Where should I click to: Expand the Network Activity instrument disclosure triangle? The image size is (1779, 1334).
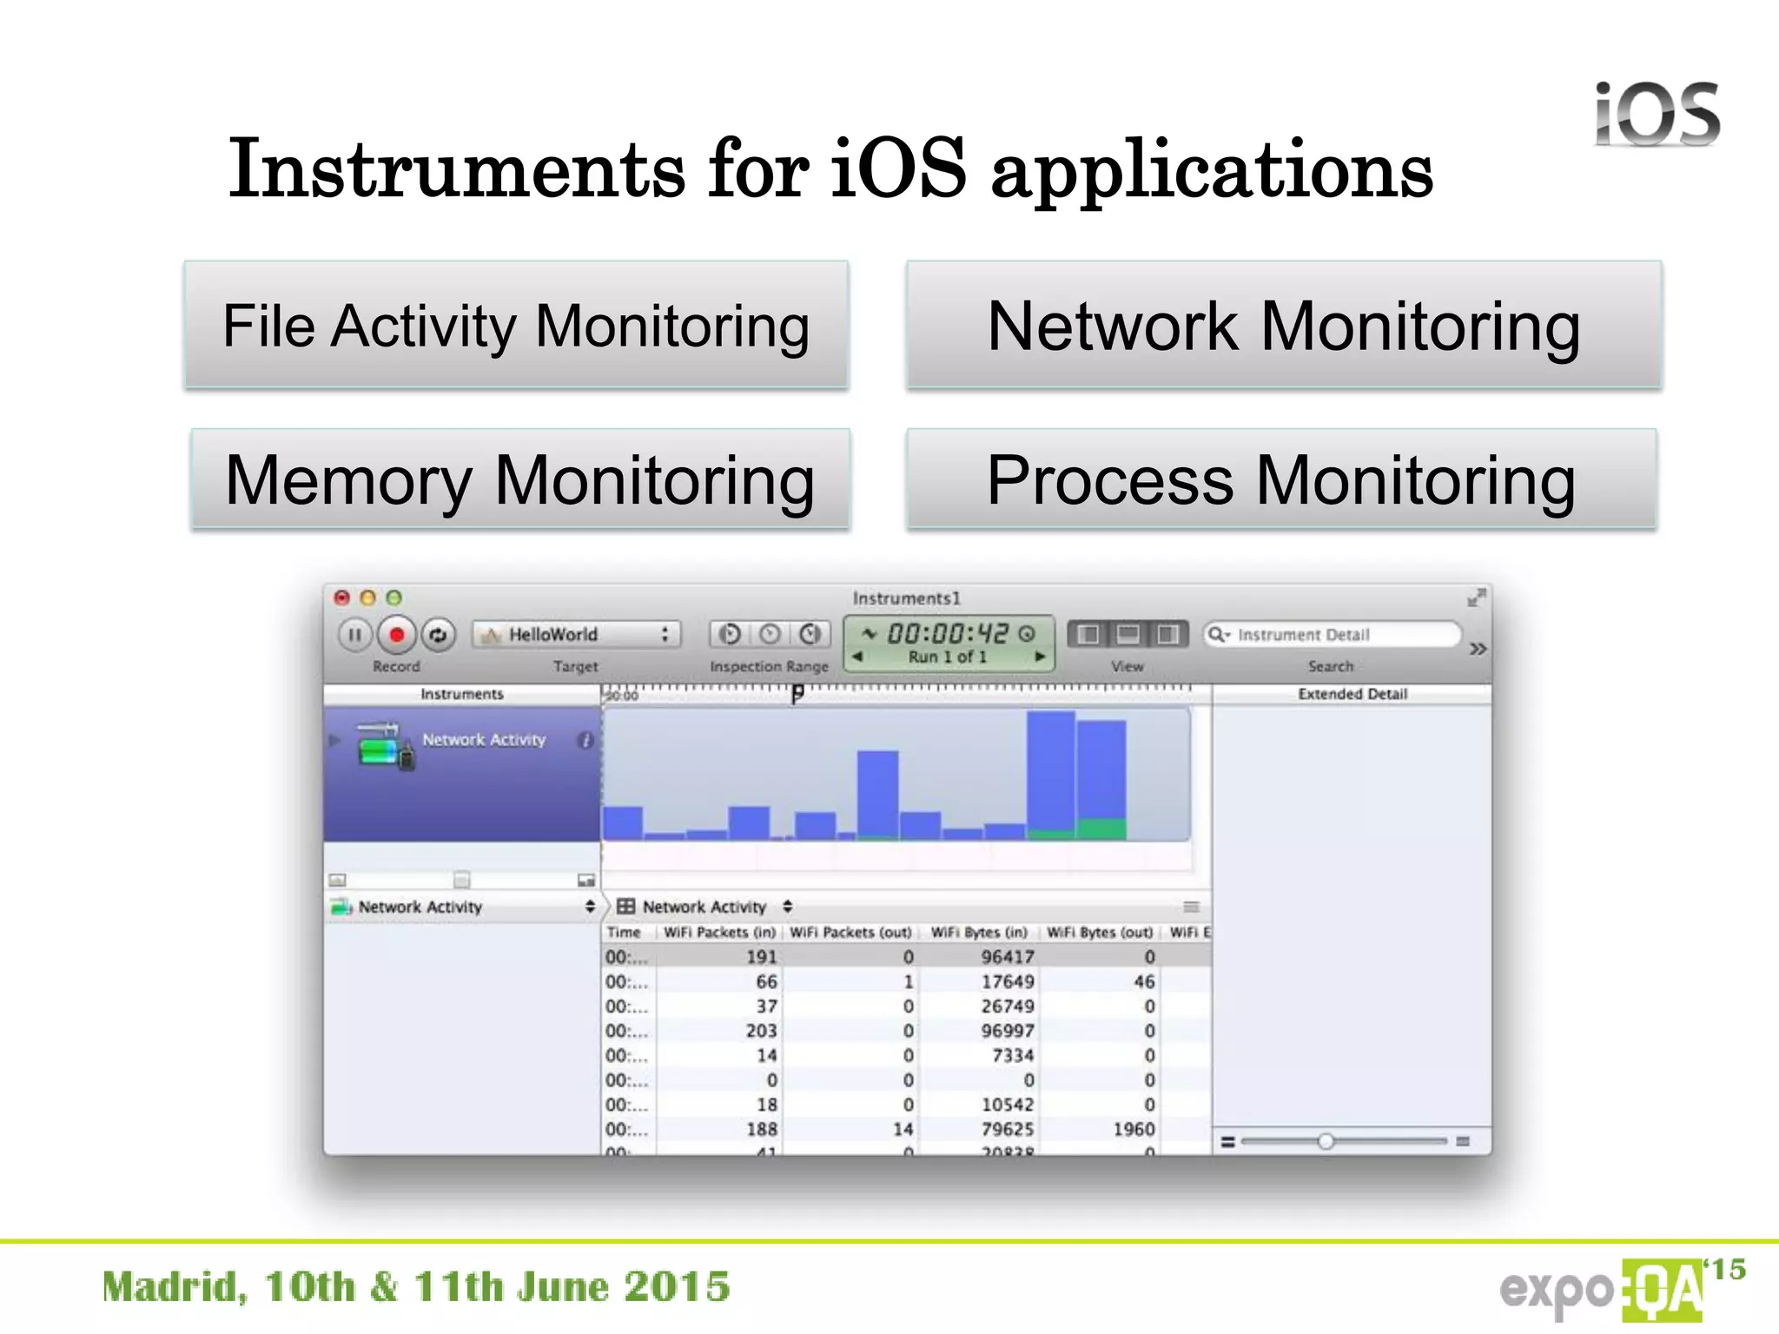point(334,740)
